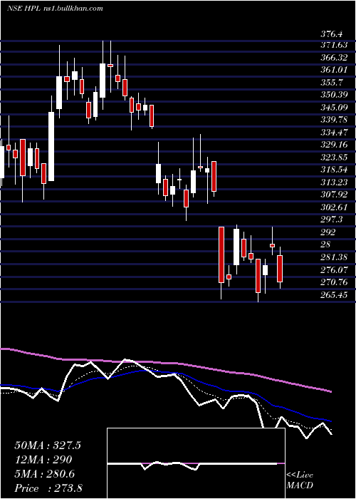The width and height of the screenshot is (356, 499).
Task: Click the 307.92 price label
Action: pos(334,195)
